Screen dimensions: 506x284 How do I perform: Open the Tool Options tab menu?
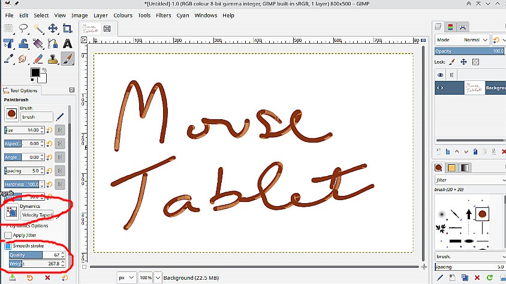click(72, 90)
